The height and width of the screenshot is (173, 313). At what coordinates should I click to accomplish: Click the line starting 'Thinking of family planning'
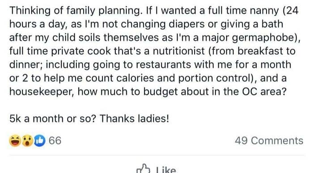tap(154, 11)
